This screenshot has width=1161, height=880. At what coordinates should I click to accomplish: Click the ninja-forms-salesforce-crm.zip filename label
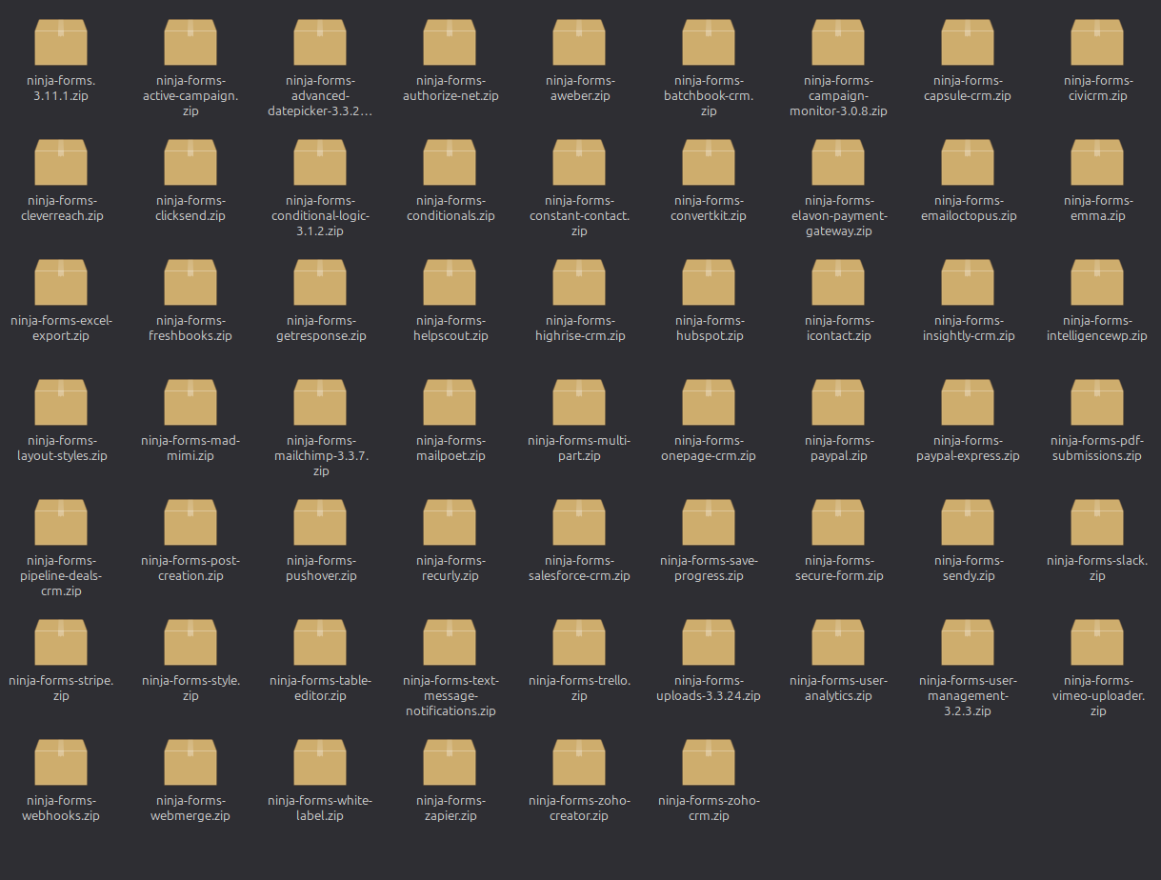point(579,569)
